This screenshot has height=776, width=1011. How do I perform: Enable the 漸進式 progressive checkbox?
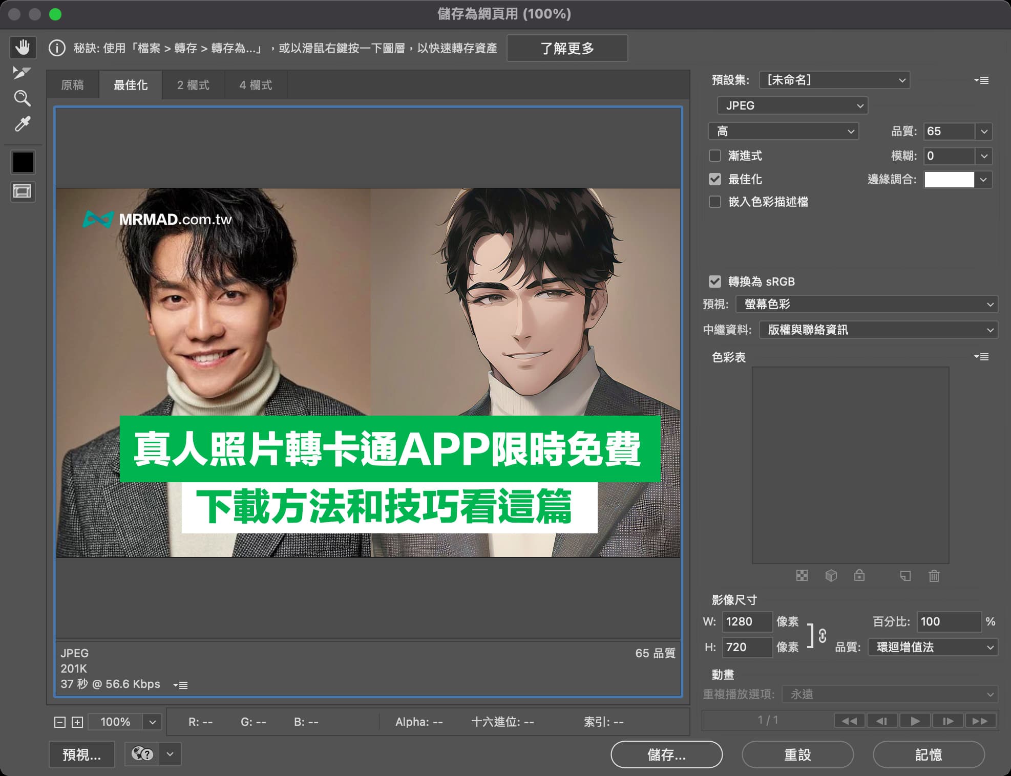tap(715, 156)
